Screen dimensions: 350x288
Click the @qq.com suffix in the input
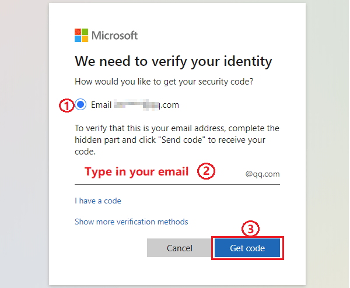pos(262,174)
